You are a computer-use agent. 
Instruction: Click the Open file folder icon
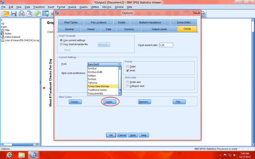click(x=6, y=14)
